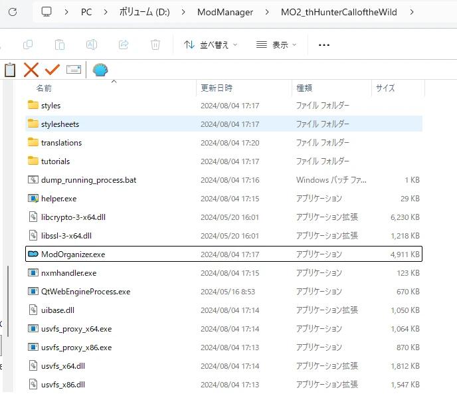Select the translations folder
Viewport: 457px width, 400px height.
pyautogui.click(x=61, y=142)
